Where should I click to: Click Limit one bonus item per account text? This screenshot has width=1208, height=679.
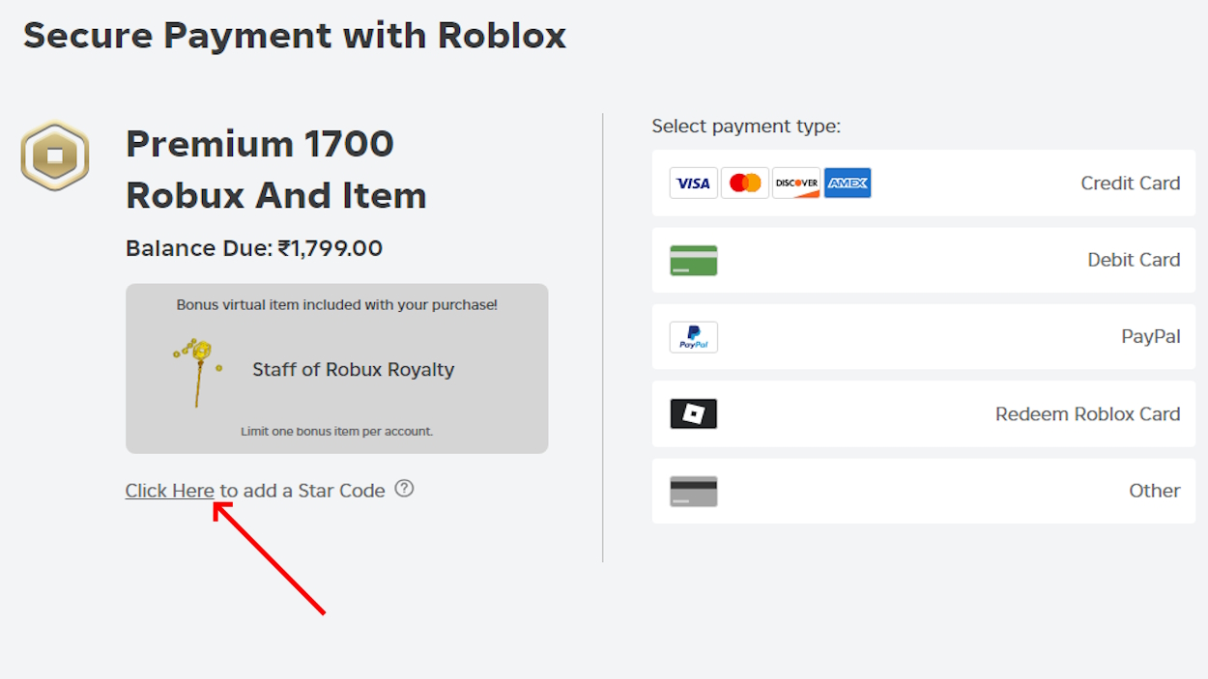click(336, 432)
